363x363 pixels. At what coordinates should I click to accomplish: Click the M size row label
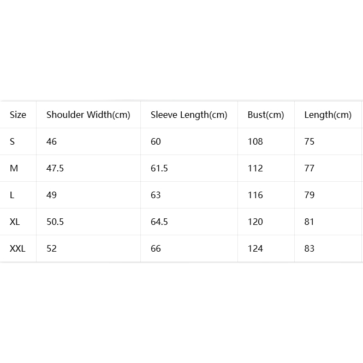14,168
